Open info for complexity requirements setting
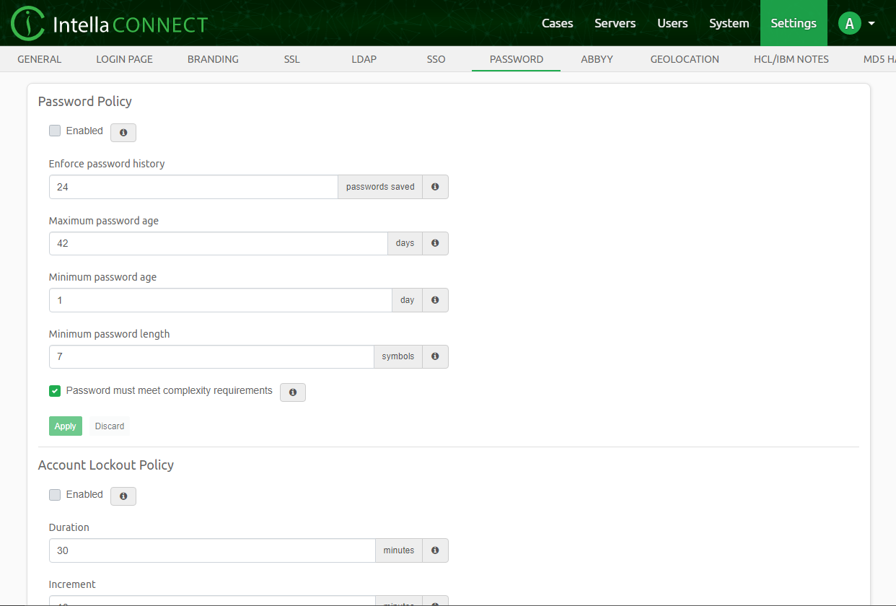This screenshot has width=896, height=606. click(292, 392)
